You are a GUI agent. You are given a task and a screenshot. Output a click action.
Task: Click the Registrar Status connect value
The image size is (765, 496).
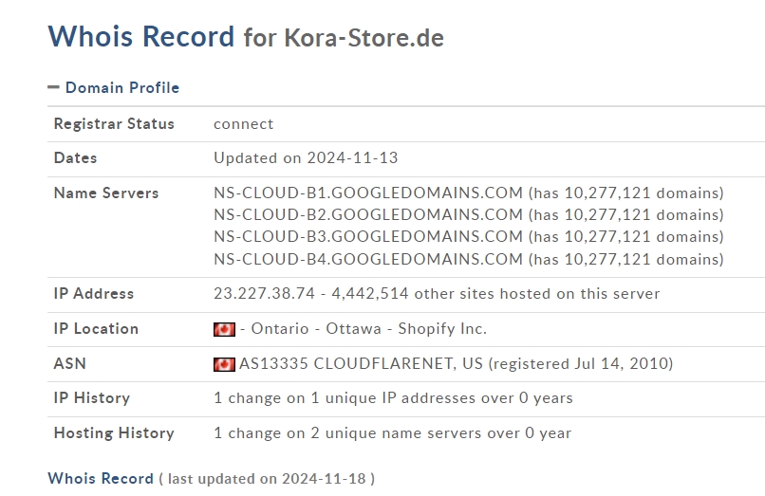pyautogui.click(x=244, y=124)
